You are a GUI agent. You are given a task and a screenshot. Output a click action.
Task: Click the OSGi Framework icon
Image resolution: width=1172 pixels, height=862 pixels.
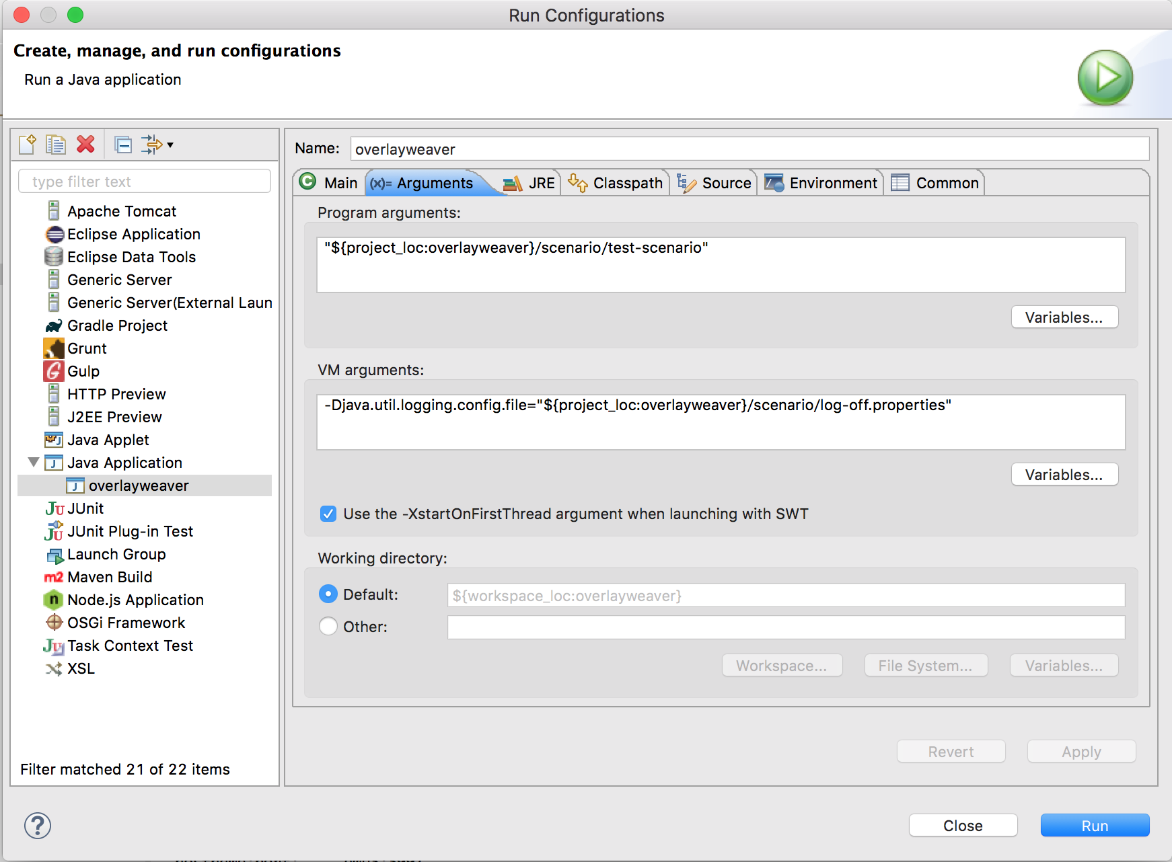click(x=54, y=623)
